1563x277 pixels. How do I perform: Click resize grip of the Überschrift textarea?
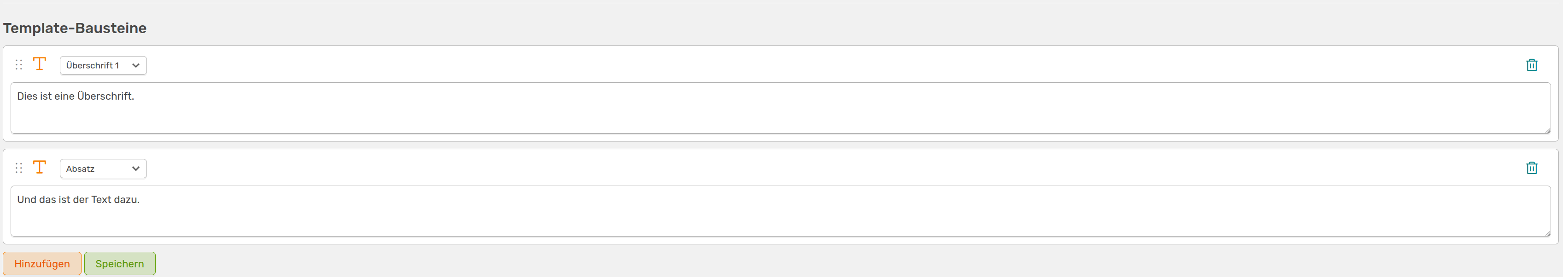[x=1547, y=130]
